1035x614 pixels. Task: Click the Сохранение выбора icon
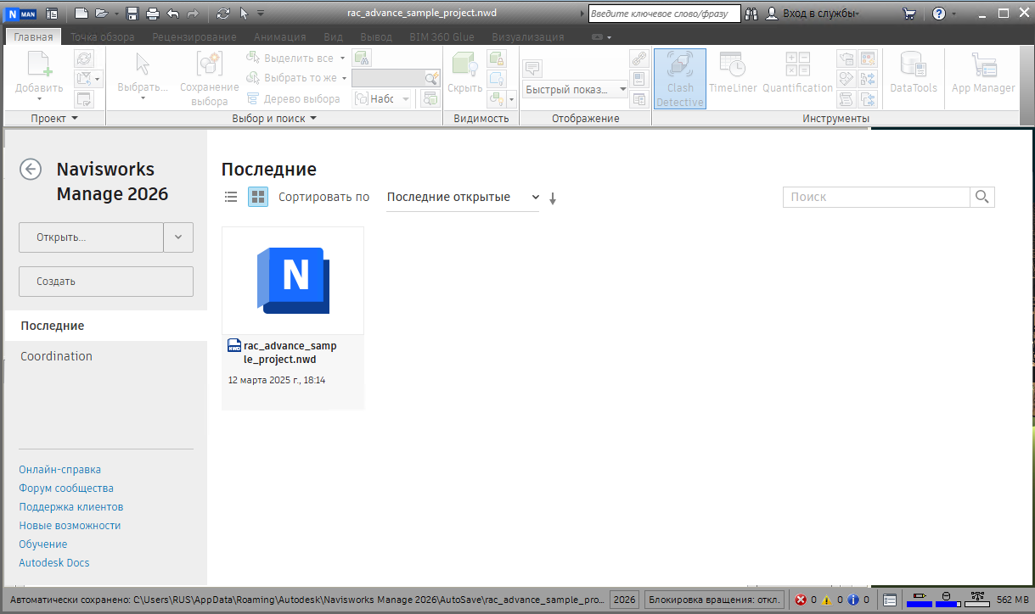coord(209,66)
